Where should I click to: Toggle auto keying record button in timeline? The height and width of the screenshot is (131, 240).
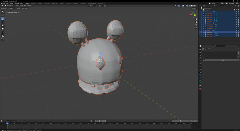(x=91, y=121)
